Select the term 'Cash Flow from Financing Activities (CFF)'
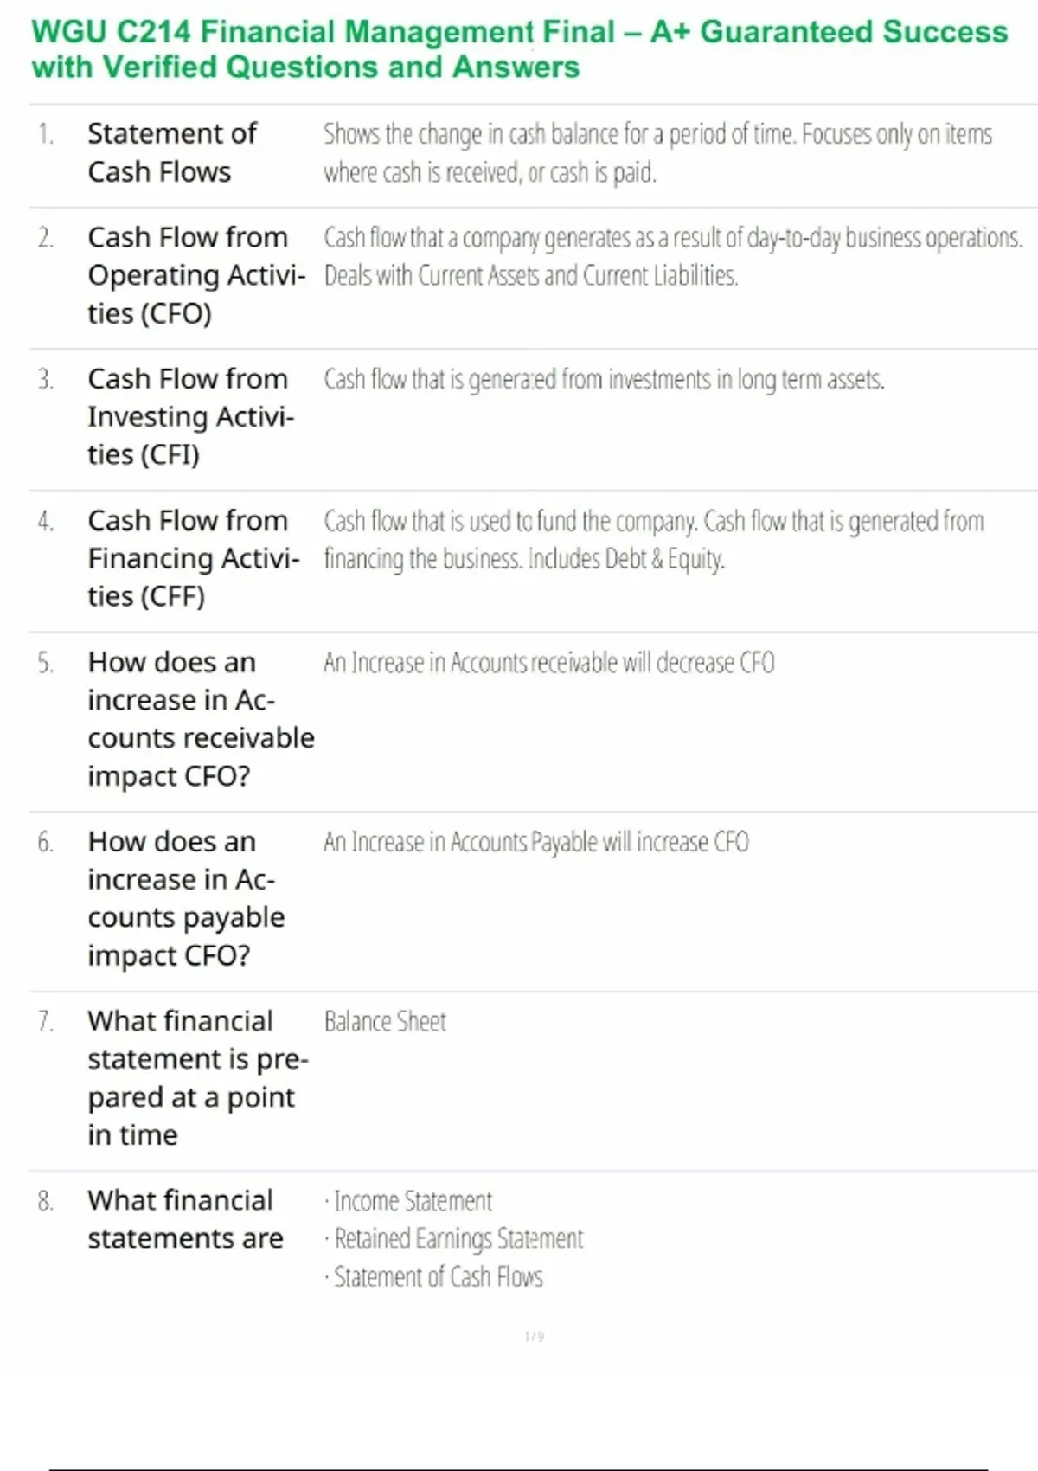Image resolution: width=1038 pixels, height=1471 pixels. pyautogui.click(x=193, y=559)
